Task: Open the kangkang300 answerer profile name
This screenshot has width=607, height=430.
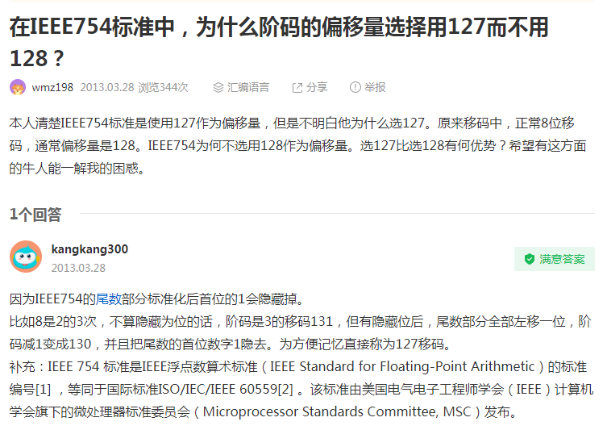Action: click(x=89, y=249)
